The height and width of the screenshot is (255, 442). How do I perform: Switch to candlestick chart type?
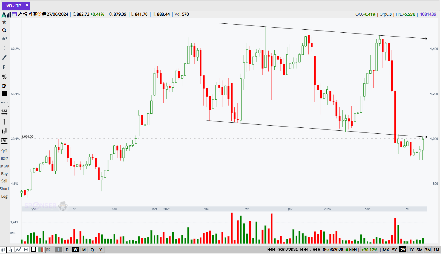4,250
